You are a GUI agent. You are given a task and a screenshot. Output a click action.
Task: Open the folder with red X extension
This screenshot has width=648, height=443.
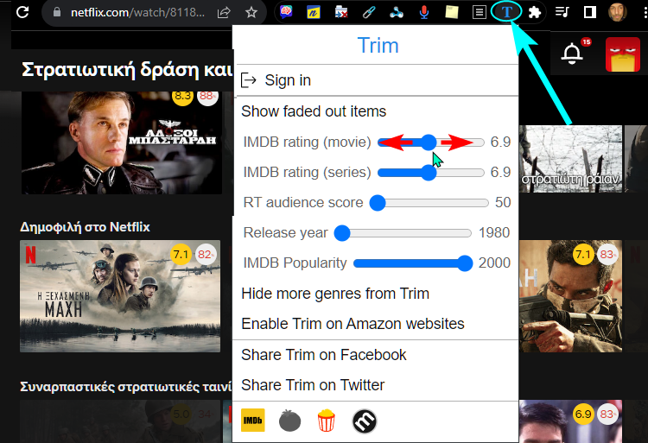tap(341, 12)
